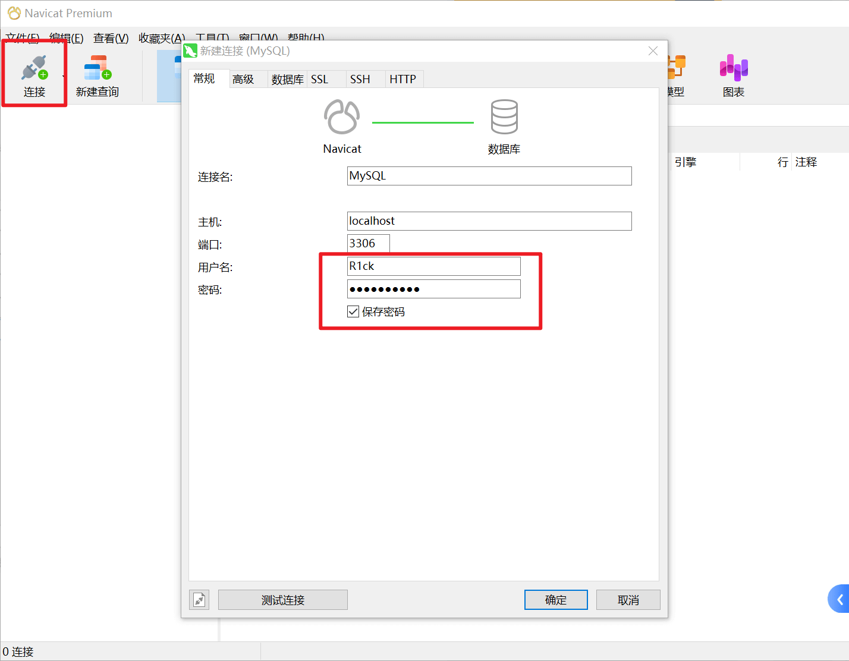Click the 取消 button

628,600
